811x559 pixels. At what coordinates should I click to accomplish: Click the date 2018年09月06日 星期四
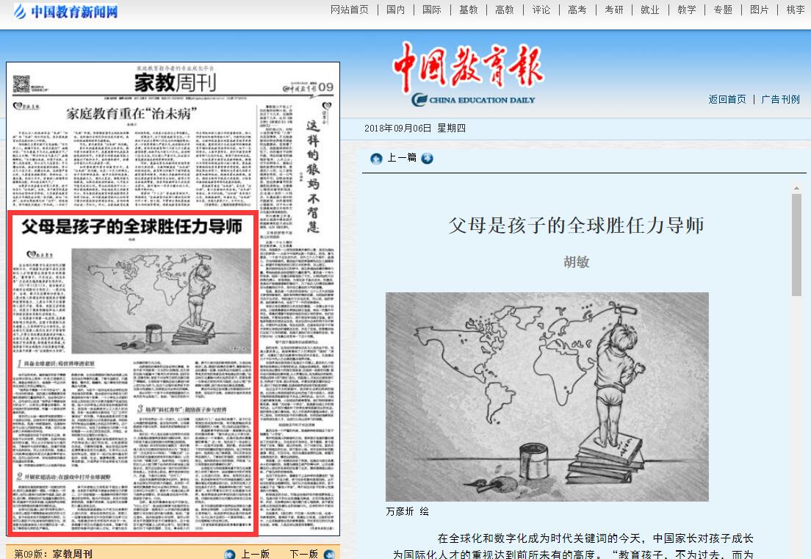[415, 129]
